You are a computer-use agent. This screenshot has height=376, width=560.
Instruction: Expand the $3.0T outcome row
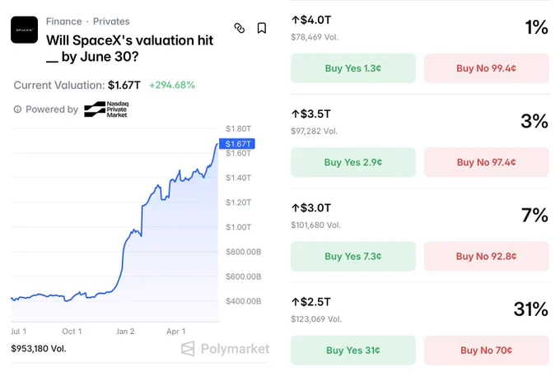coord(420,216)
